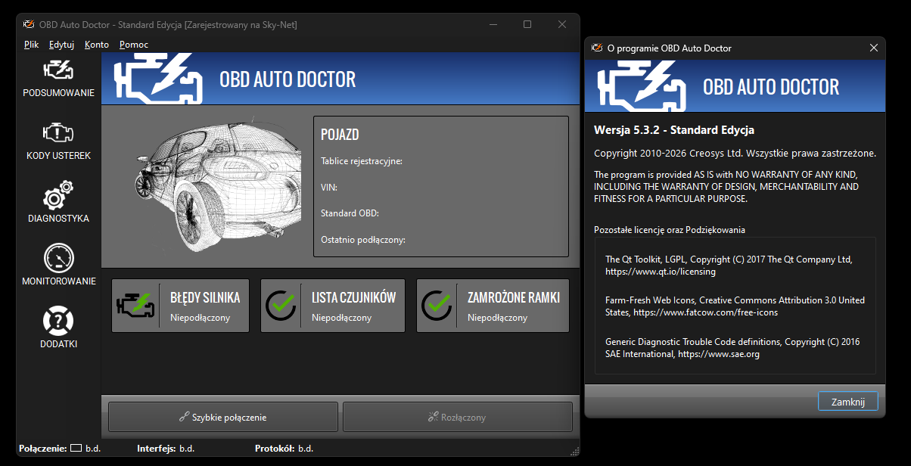Click the POJAZD heading in vehicle panel
The height and width of the screenshot is (466, 911).
click(340, 135)
